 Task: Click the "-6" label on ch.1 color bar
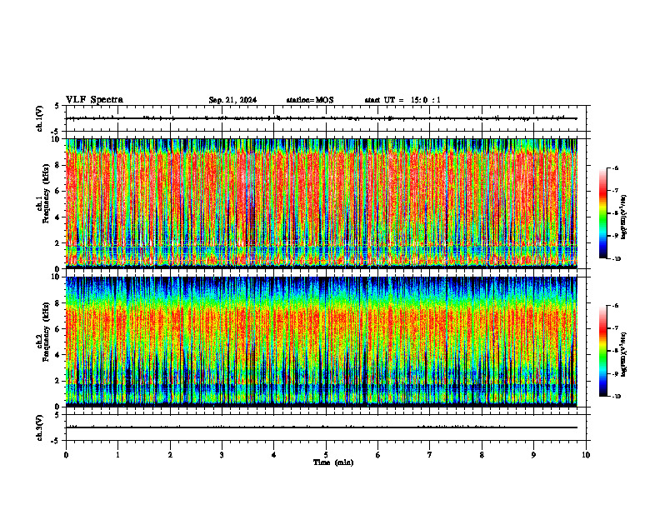pyautogui.click(x=615, y=167)
